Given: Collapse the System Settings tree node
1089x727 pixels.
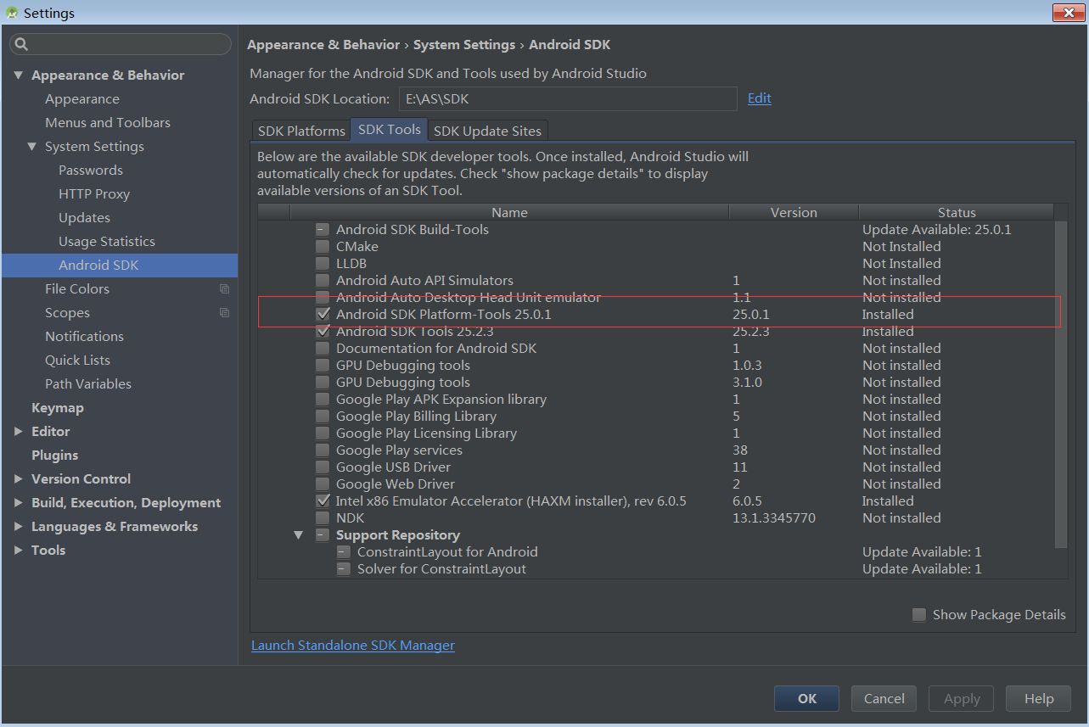Looking at the screenshot, I should click(x=32, y=147).
